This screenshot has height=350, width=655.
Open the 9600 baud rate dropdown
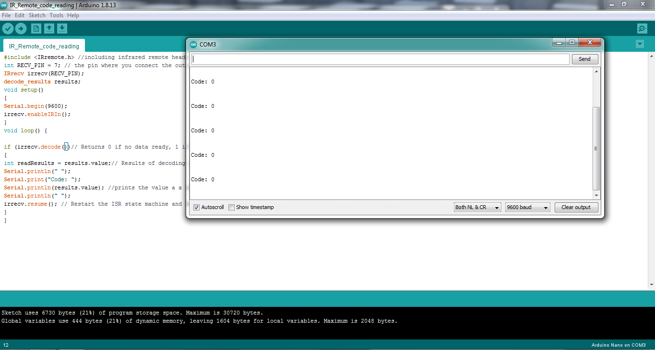(528, 208)
